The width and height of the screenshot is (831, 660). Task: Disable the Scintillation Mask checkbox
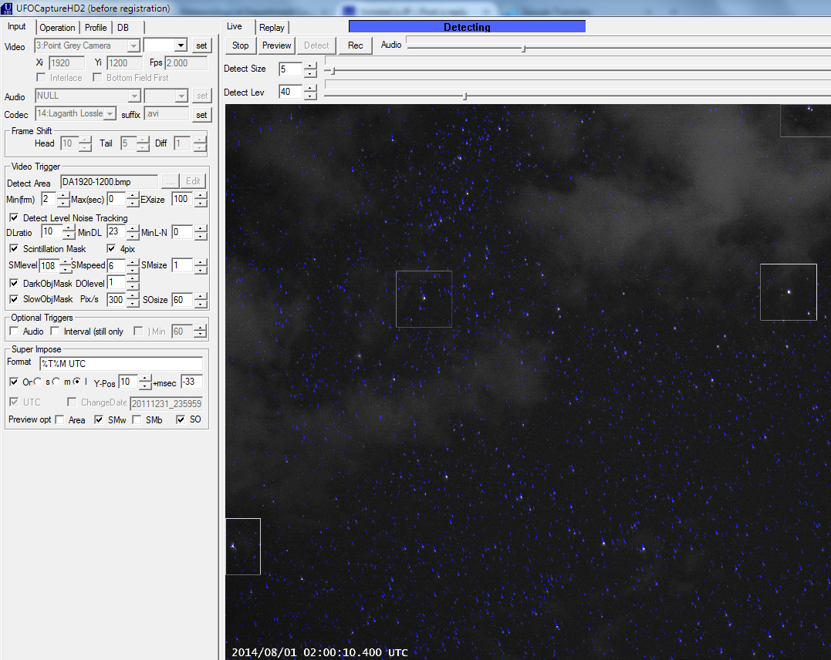click(x=14, y=249)
